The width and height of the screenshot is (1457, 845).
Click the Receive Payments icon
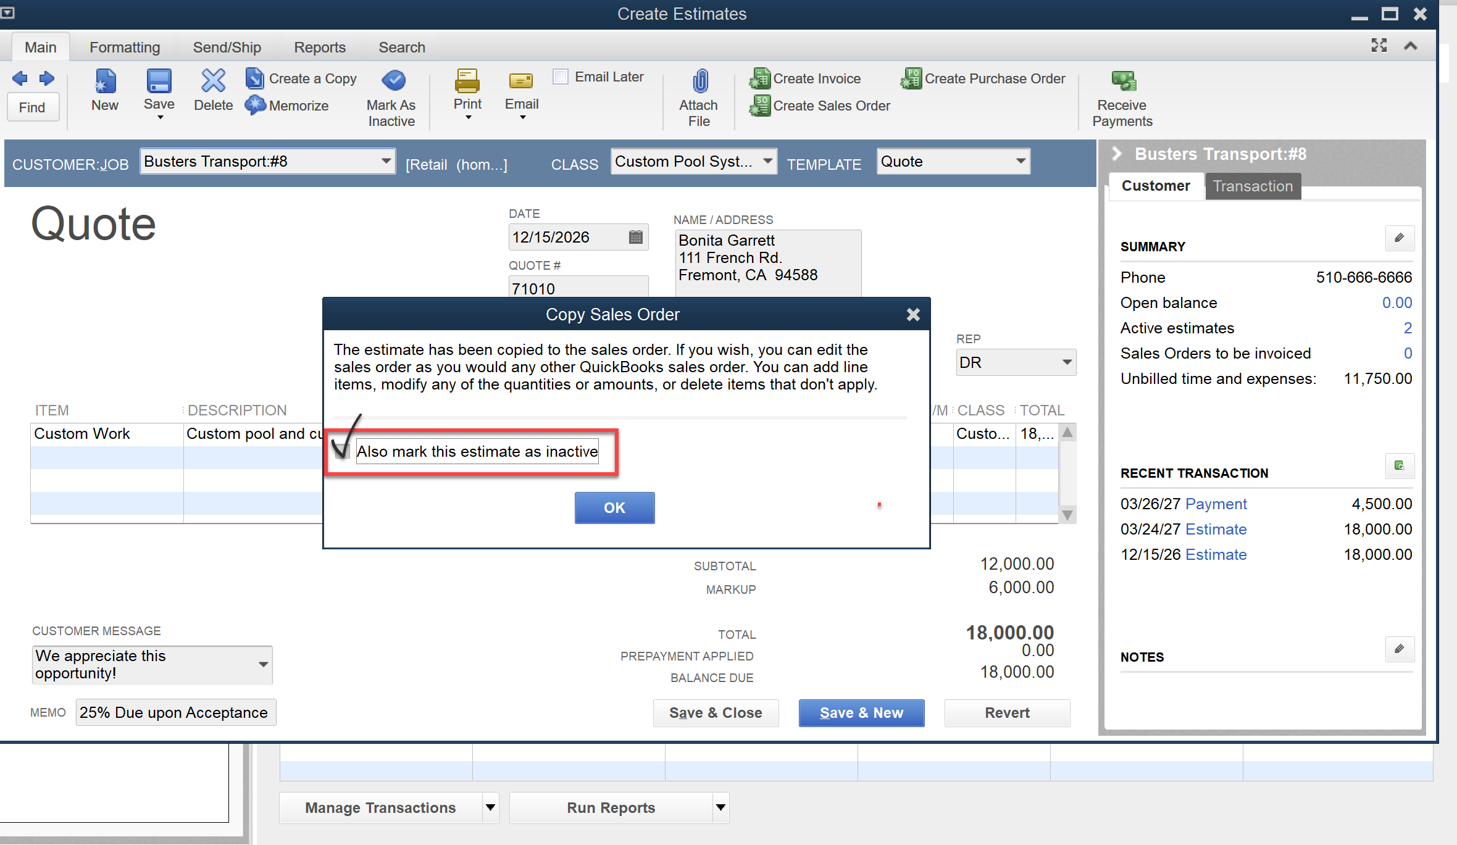[1123, 81]
